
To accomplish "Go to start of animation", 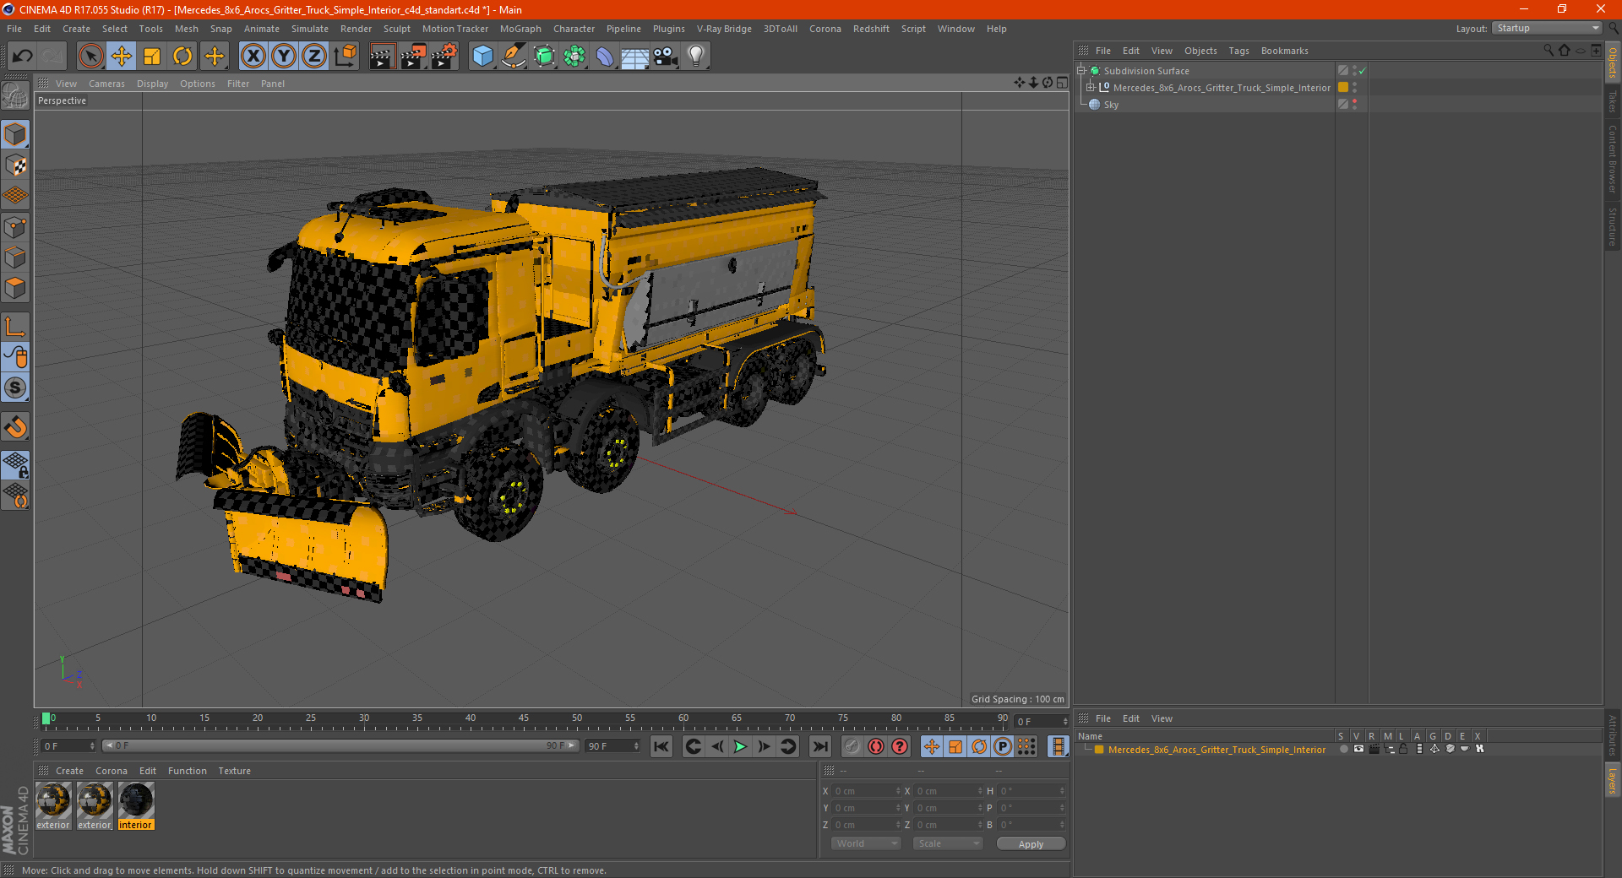I will tap(661, 746).
